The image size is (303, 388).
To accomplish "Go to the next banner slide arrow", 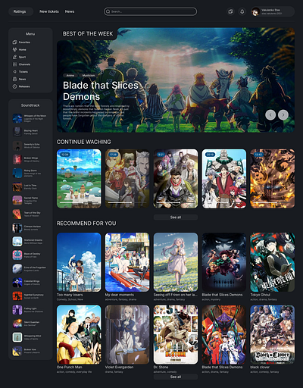I will click(283, 114).
